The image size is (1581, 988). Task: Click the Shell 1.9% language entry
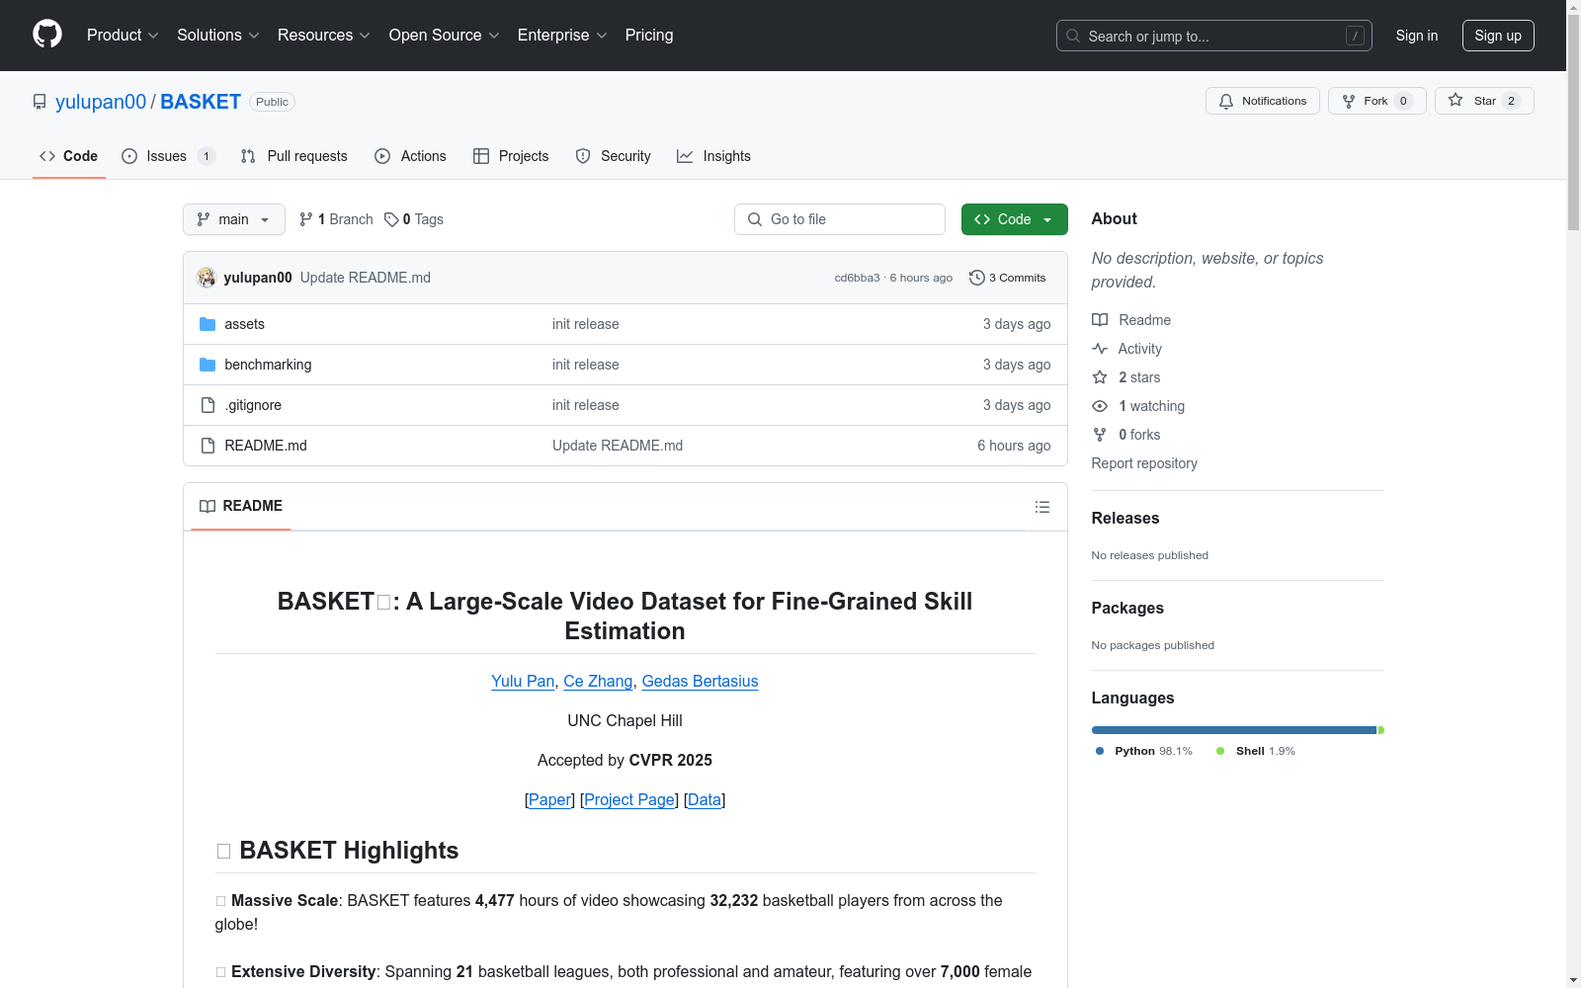tap(1256, 751)
